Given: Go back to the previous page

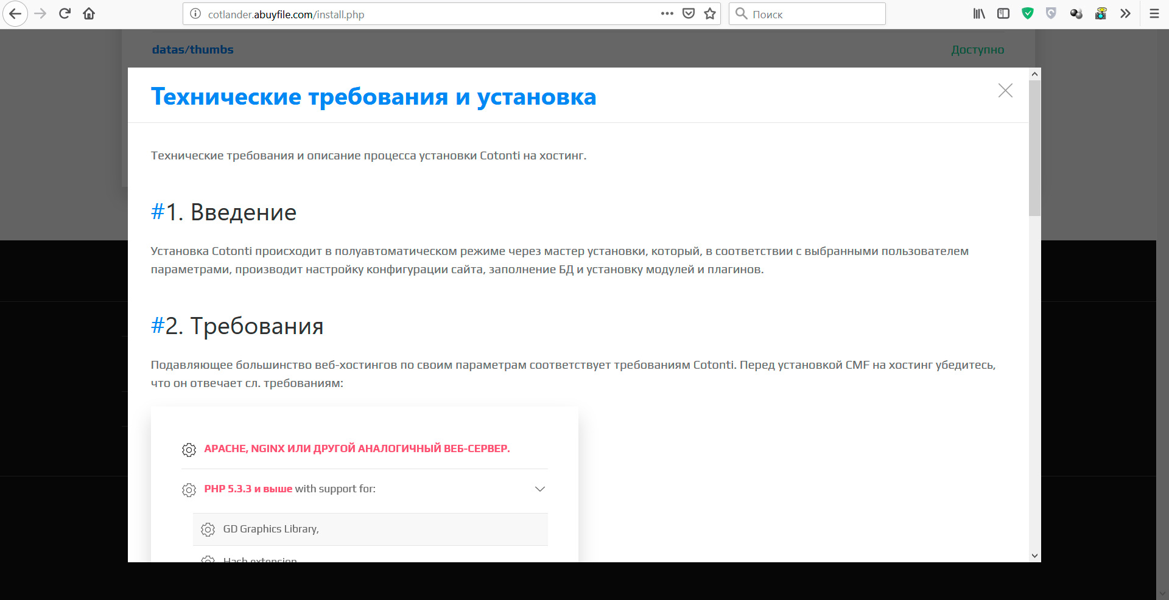Looking at the screenshot, I should [x=15, y=14].
